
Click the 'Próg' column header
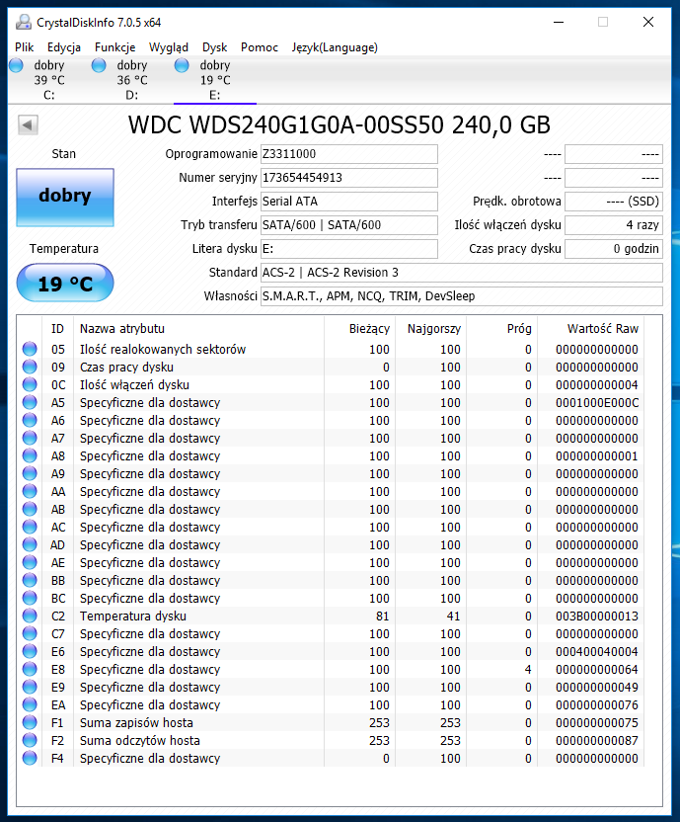(x=502, y=329)
